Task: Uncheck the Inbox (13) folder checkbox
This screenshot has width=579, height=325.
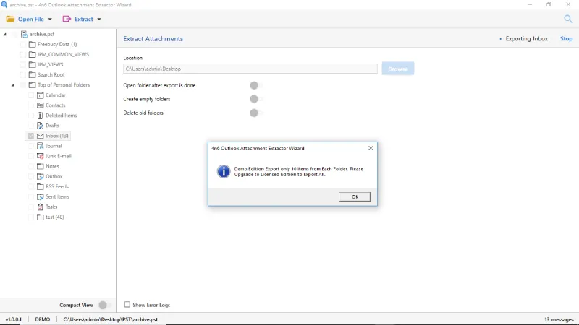Action: pos(31,136)
